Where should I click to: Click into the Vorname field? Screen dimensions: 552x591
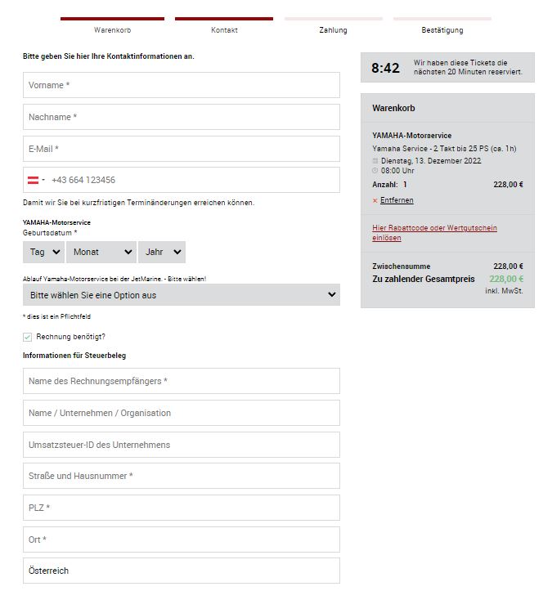pyautogui.click(x=182, y=85)
